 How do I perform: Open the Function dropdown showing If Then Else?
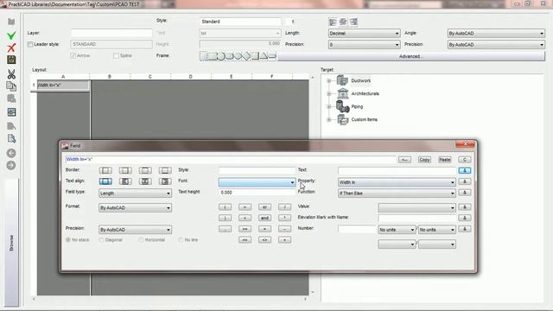pyautogui.click(x=397, y=194)
